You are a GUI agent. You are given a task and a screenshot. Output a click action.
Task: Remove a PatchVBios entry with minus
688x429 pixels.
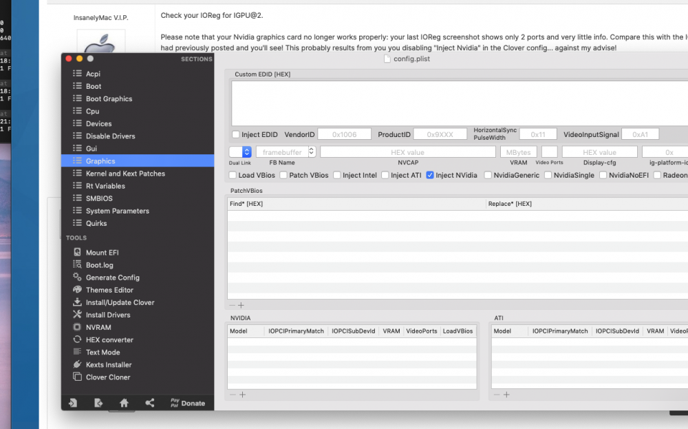(232, 305)
